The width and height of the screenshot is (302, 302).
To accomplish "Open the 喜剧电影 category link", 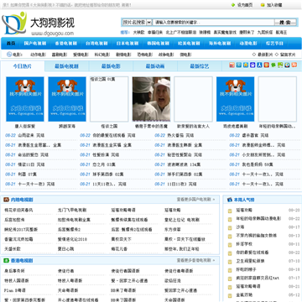I will pos(60,55).
